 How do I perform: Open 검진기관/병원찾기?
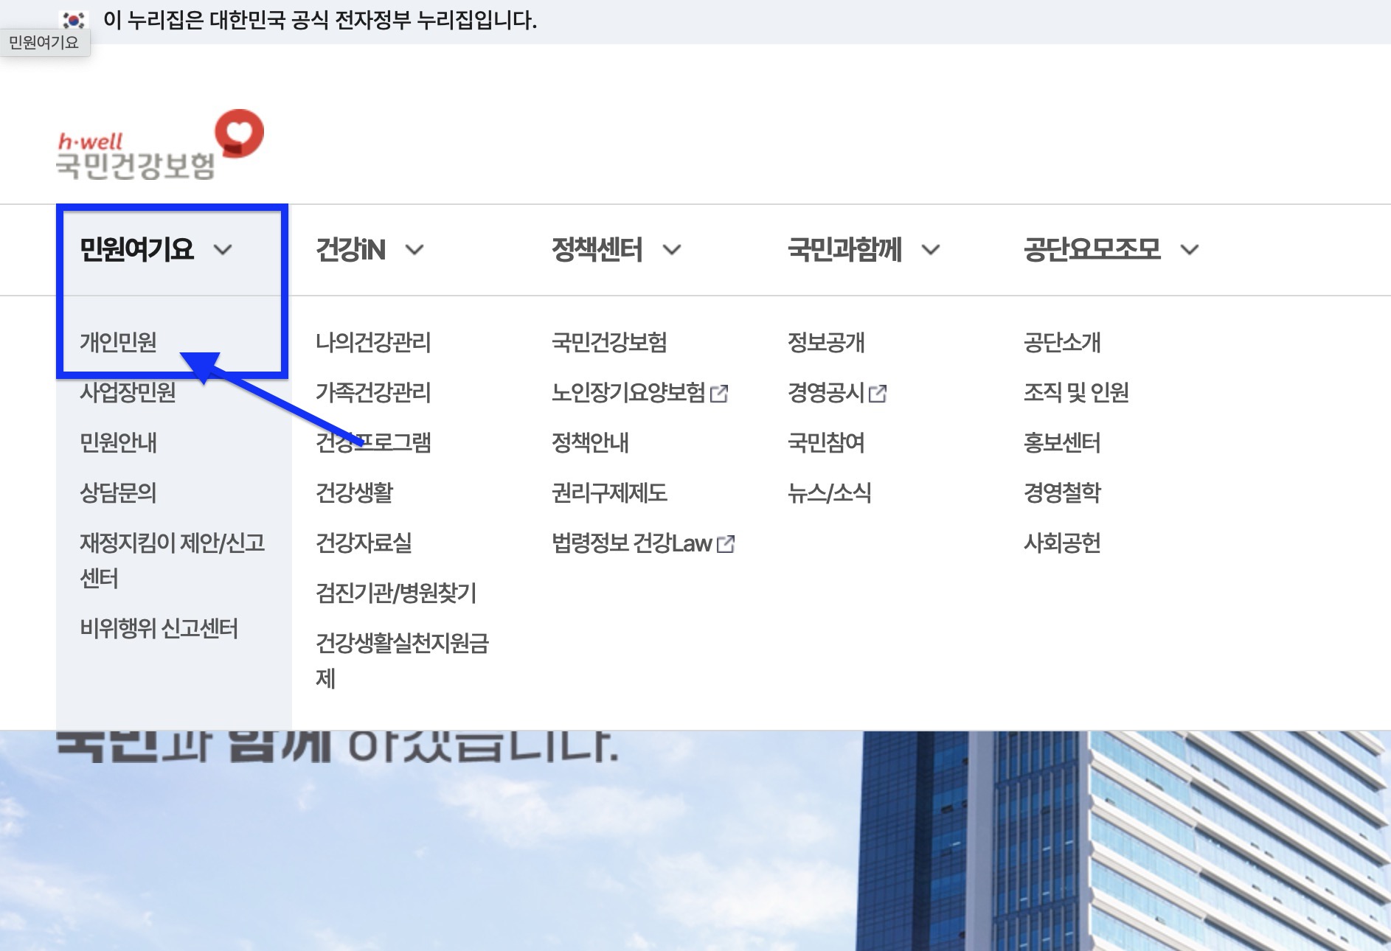396,593
